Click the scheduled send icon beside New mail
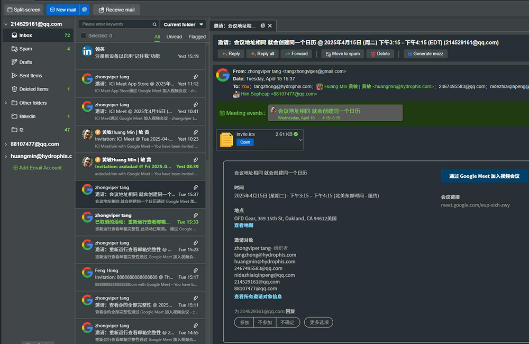The height and width of the screenshot is (344, 529). click(83, 9)
